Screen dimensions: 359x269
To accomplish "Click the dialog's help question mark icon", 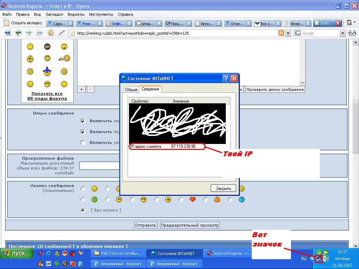I will point(226,78).
